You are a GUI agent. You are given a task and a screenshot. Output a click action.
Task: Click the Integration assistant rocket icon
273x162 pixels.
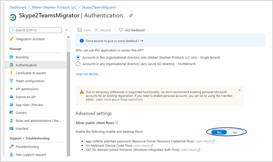[x=11, y=39]
